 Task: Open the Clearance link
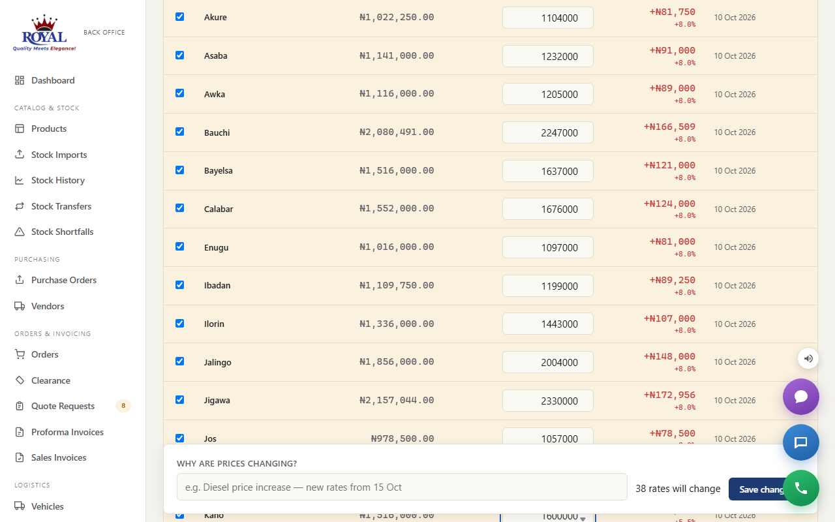pos(72,380)
